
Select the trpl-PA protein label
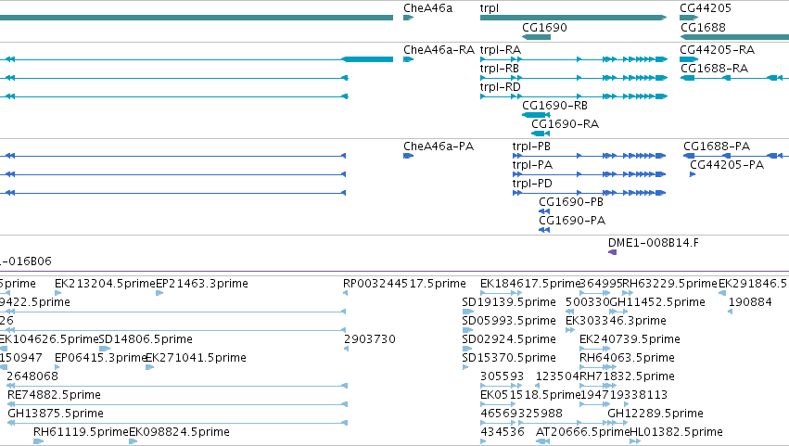tap(532, 165)
